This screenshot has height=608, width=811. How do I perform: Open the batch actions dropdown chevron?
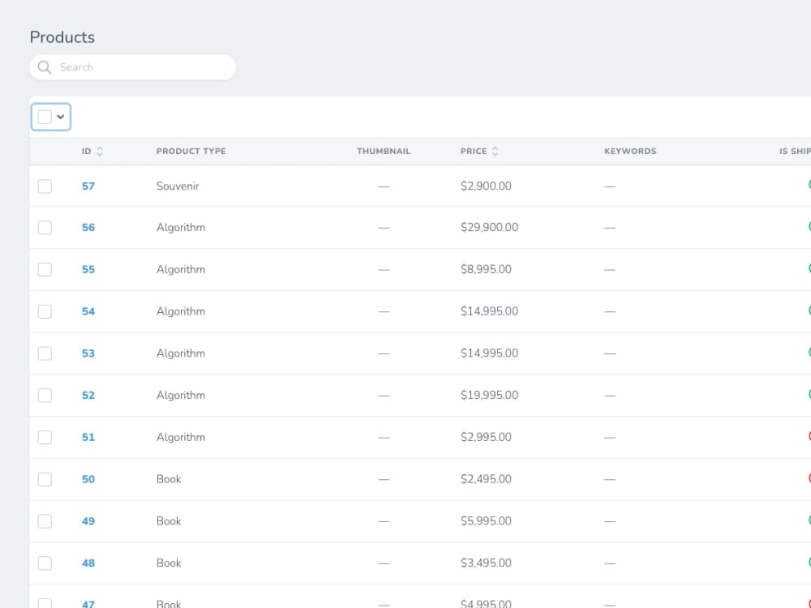point(58,117)
